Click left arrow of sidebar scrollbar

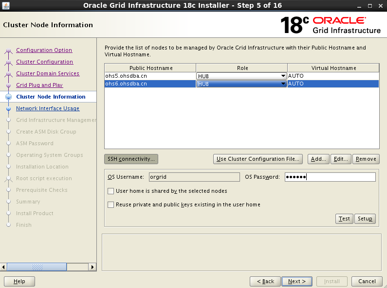[x=3, y=267]
